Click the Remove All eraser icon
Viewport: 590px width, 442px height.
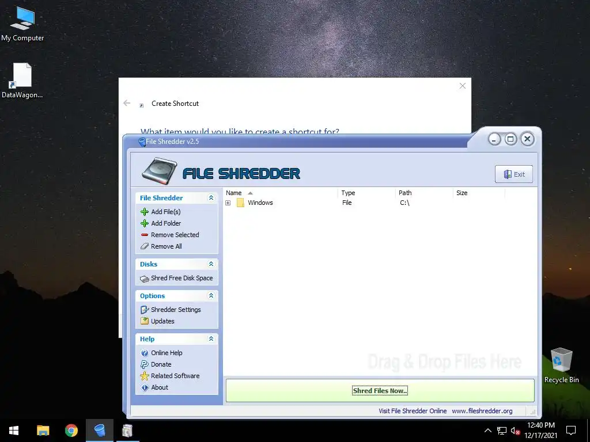pos(145,246)
